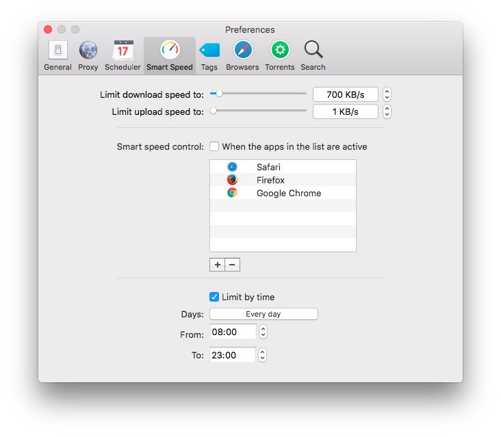Add an app with the plus button
Image resolution: width=501 pixels, height=437 pixels.
click(217, 265)
